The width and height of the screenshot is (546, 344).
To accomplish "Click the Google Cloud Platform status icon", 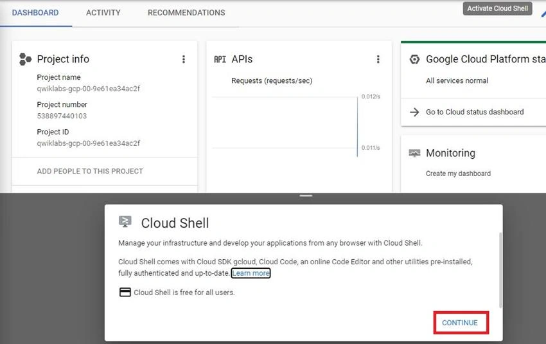I will 414,59.
